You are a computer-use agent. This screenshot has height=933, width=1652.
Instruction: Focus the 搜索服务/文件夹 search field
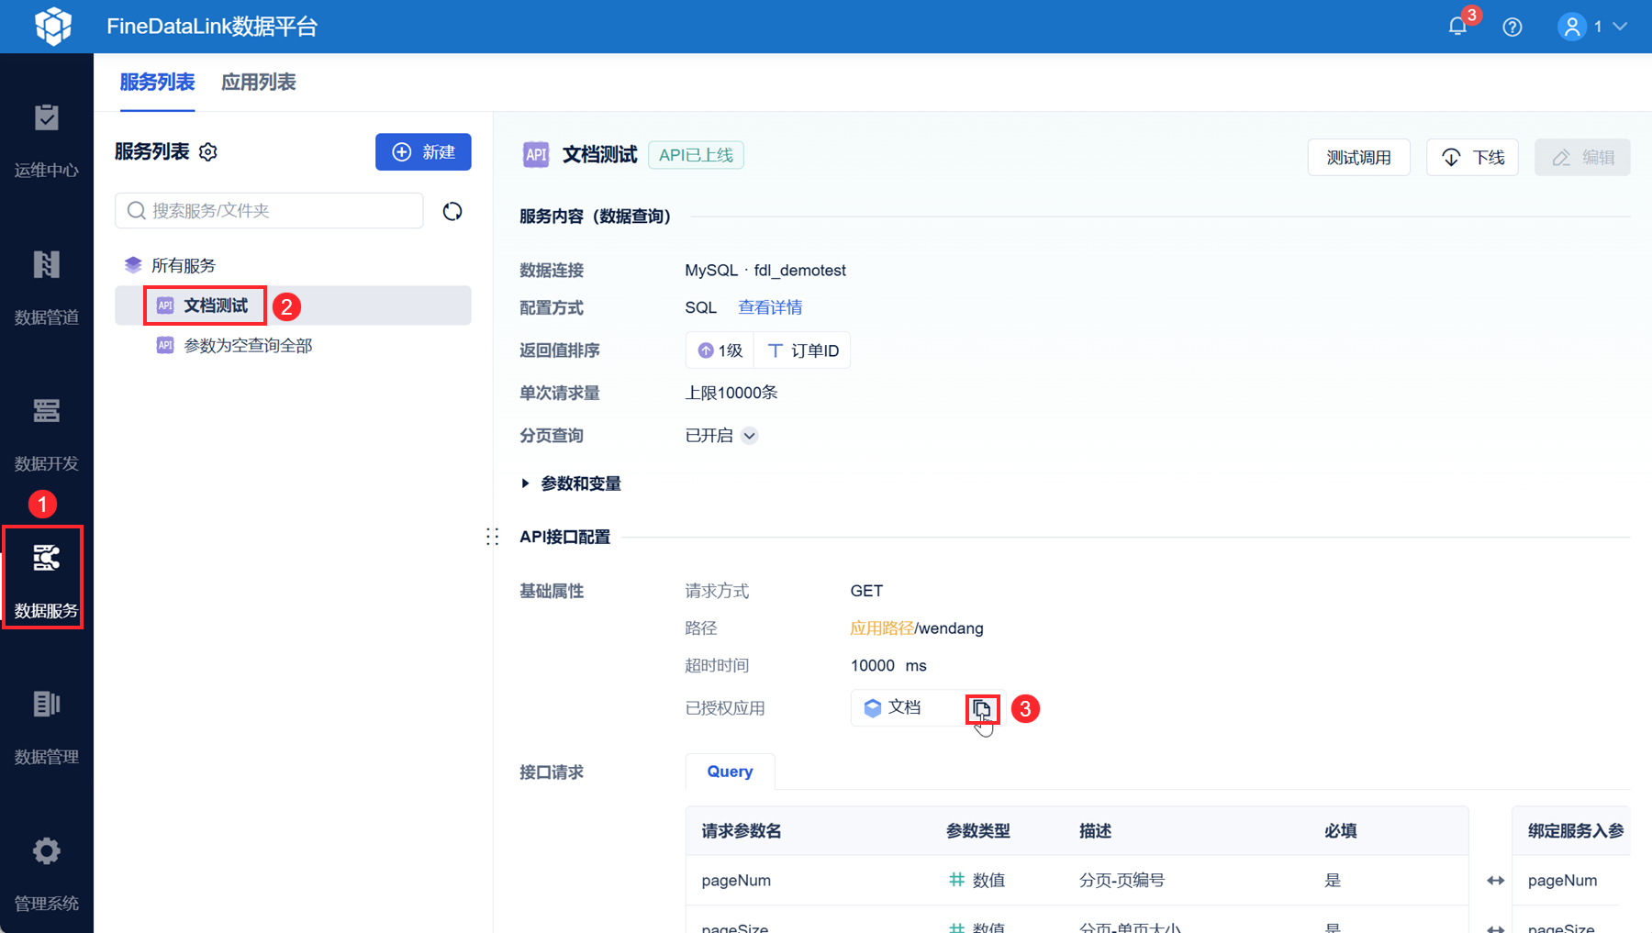[269, 210]
